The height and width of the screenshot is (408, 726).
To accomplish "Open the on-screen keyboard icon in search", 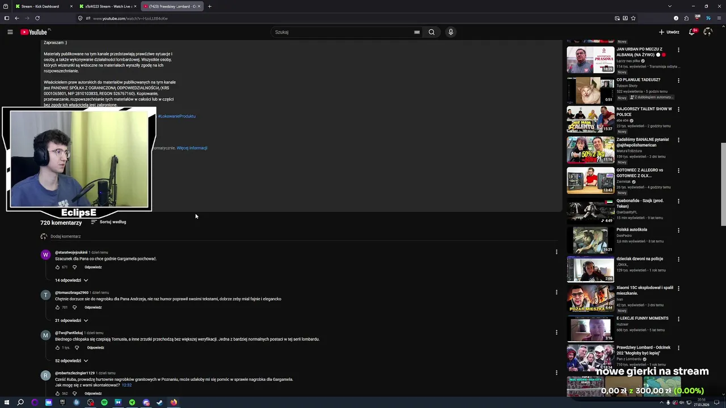I will [417, 32].
